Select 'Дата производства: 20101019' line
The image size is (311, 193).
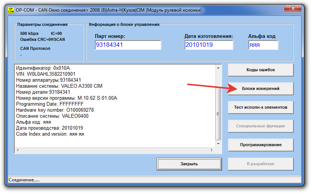point(50,128)
